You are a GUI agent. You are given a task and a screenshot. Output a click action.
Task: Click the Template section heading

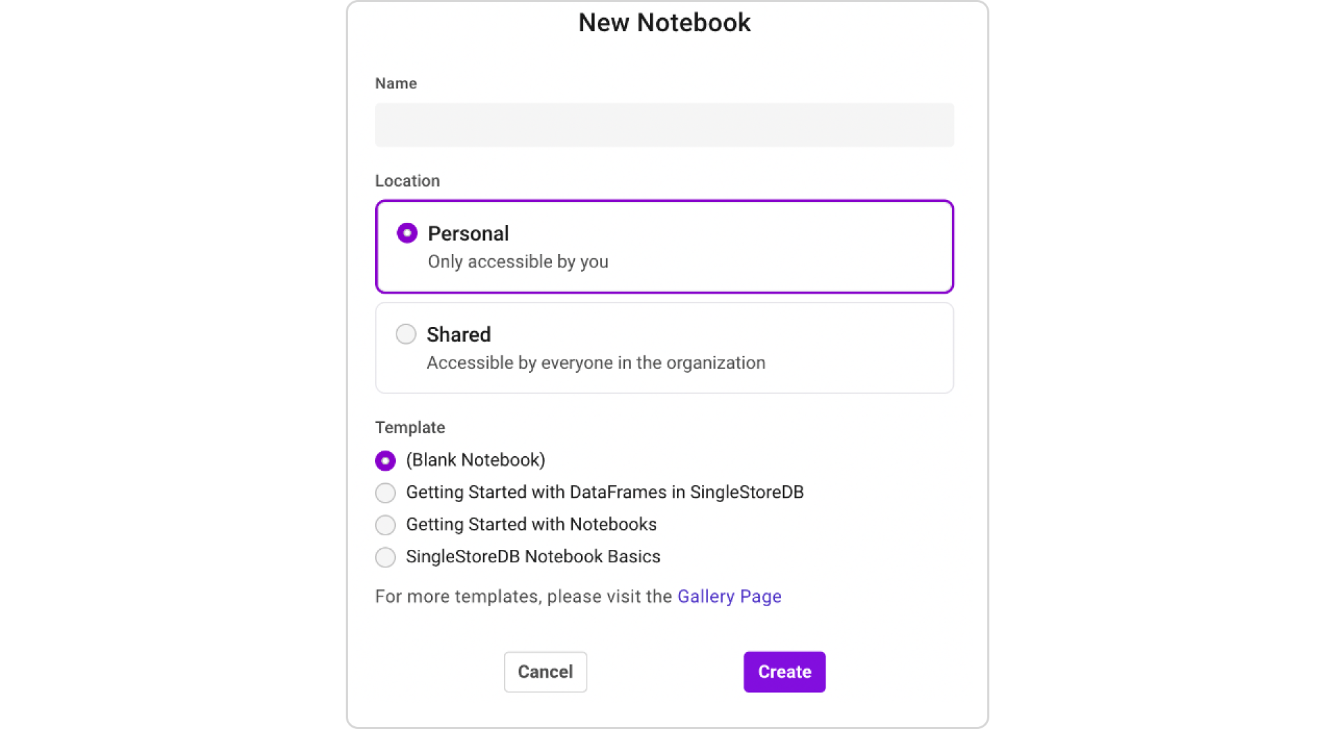(x=410, y=427)
